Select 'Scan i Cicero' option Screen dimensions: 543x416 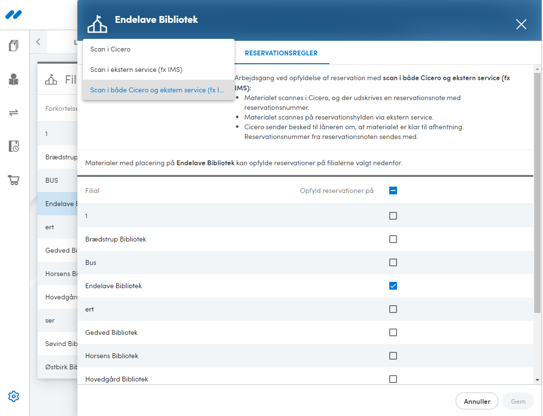159,50
